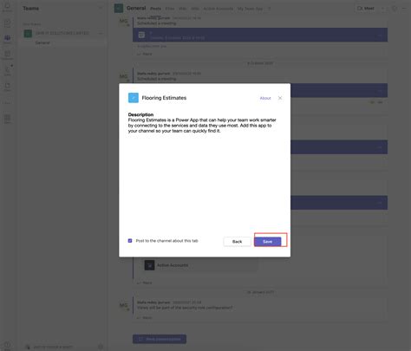Open Help at bottom of sidebar
Viewport: 411px width, 351px height.
pyautogui.click(x=7, y=345)
